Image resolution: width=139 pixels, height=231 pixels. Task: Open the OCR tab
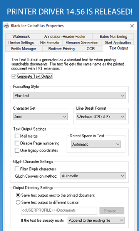click(91, 49)
